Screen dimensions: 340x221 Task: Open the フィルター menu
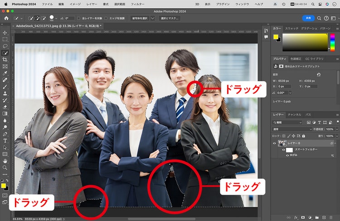pyautogui.click(x=138, y=4)
